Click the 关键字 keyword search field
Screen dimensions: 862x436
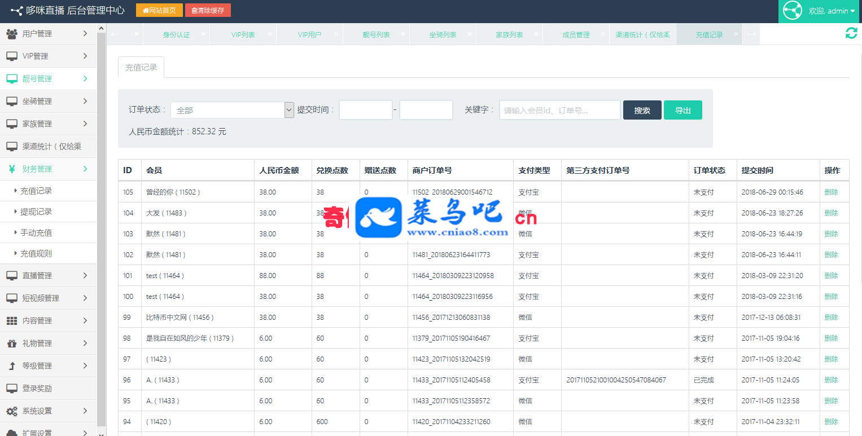tap(560, 110)
